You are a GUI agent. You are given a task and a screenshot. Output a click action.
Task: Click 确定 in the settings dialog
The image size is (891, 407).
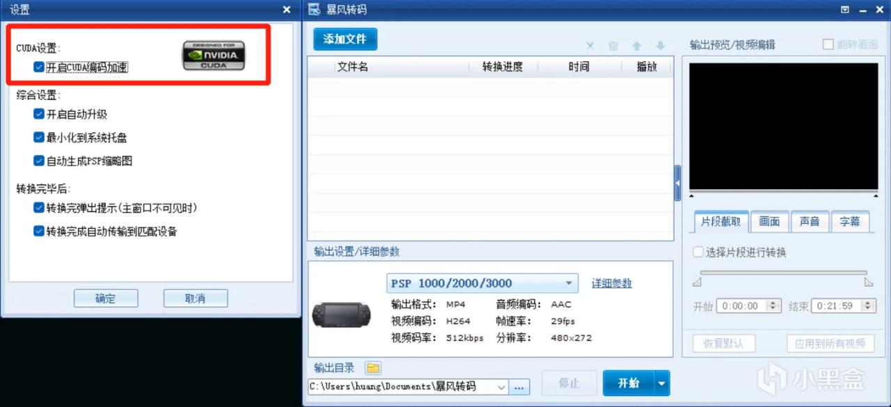pyautogui.click(x=106, y=299)
